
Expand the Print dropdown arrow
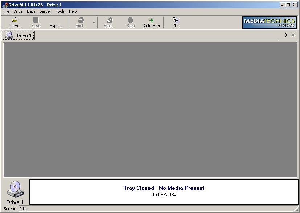click(94, 23)
